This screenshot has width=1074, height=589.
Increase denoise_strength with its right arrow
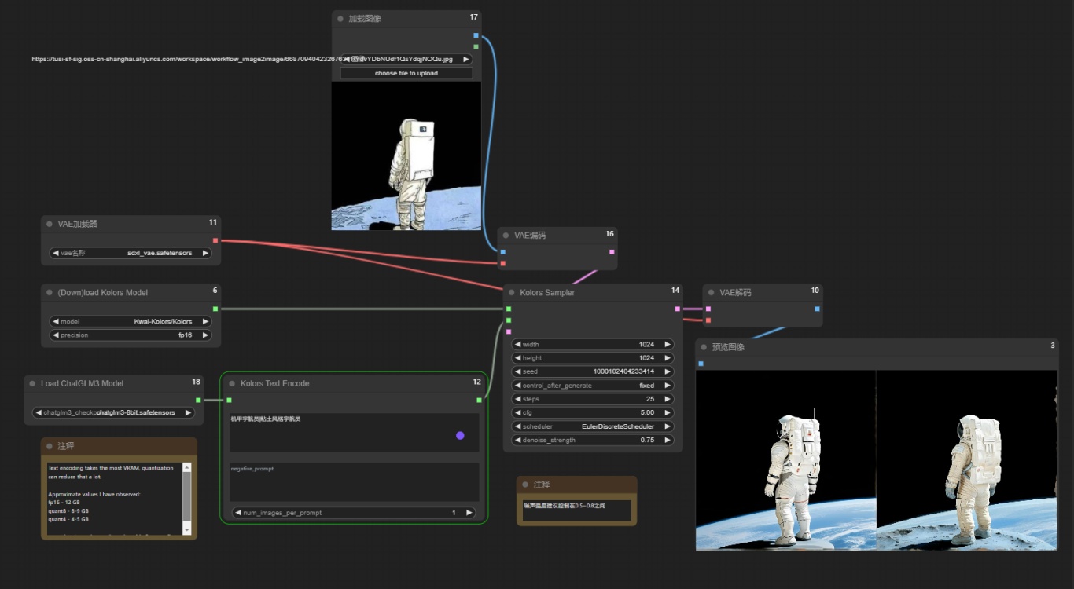pos(668,440)
